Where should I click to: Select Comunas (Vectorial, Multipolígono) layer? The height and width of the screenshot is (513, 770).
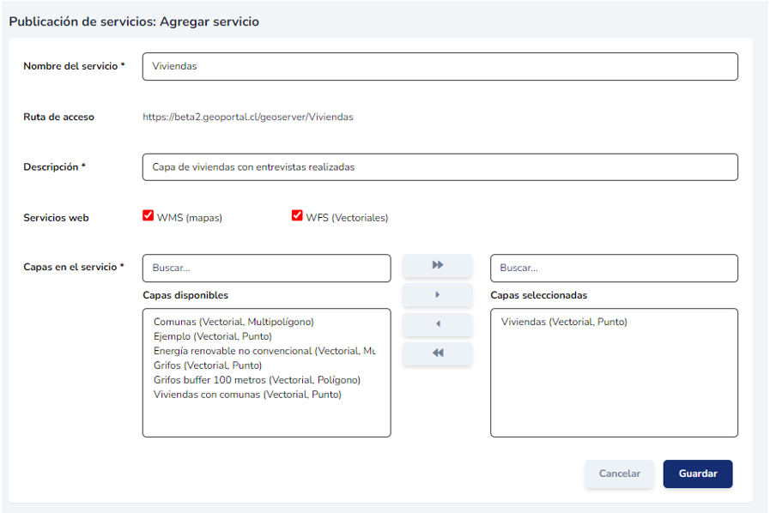[x=233, y=322]
